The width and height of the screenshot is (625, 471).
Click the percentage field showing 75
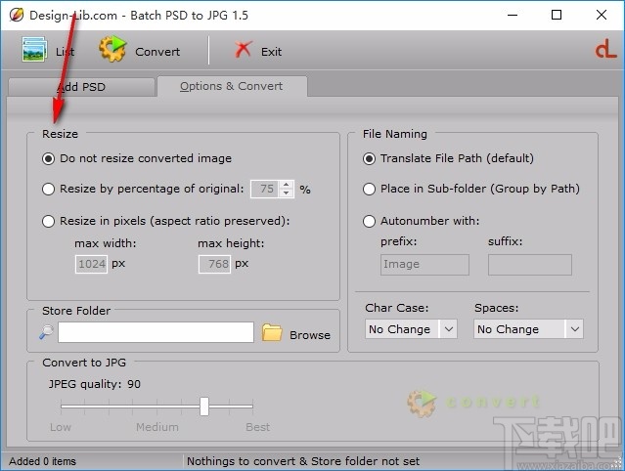pyautogui.click(x=265, y=189)
